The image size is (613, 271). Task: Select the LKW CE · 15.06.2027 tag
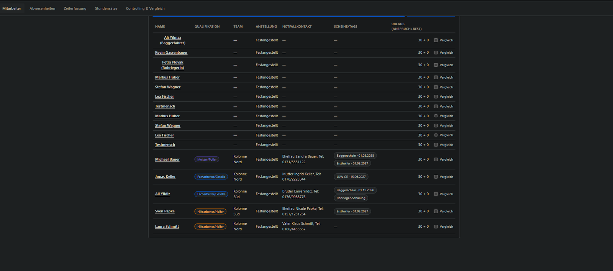click(x=351, y=177)
